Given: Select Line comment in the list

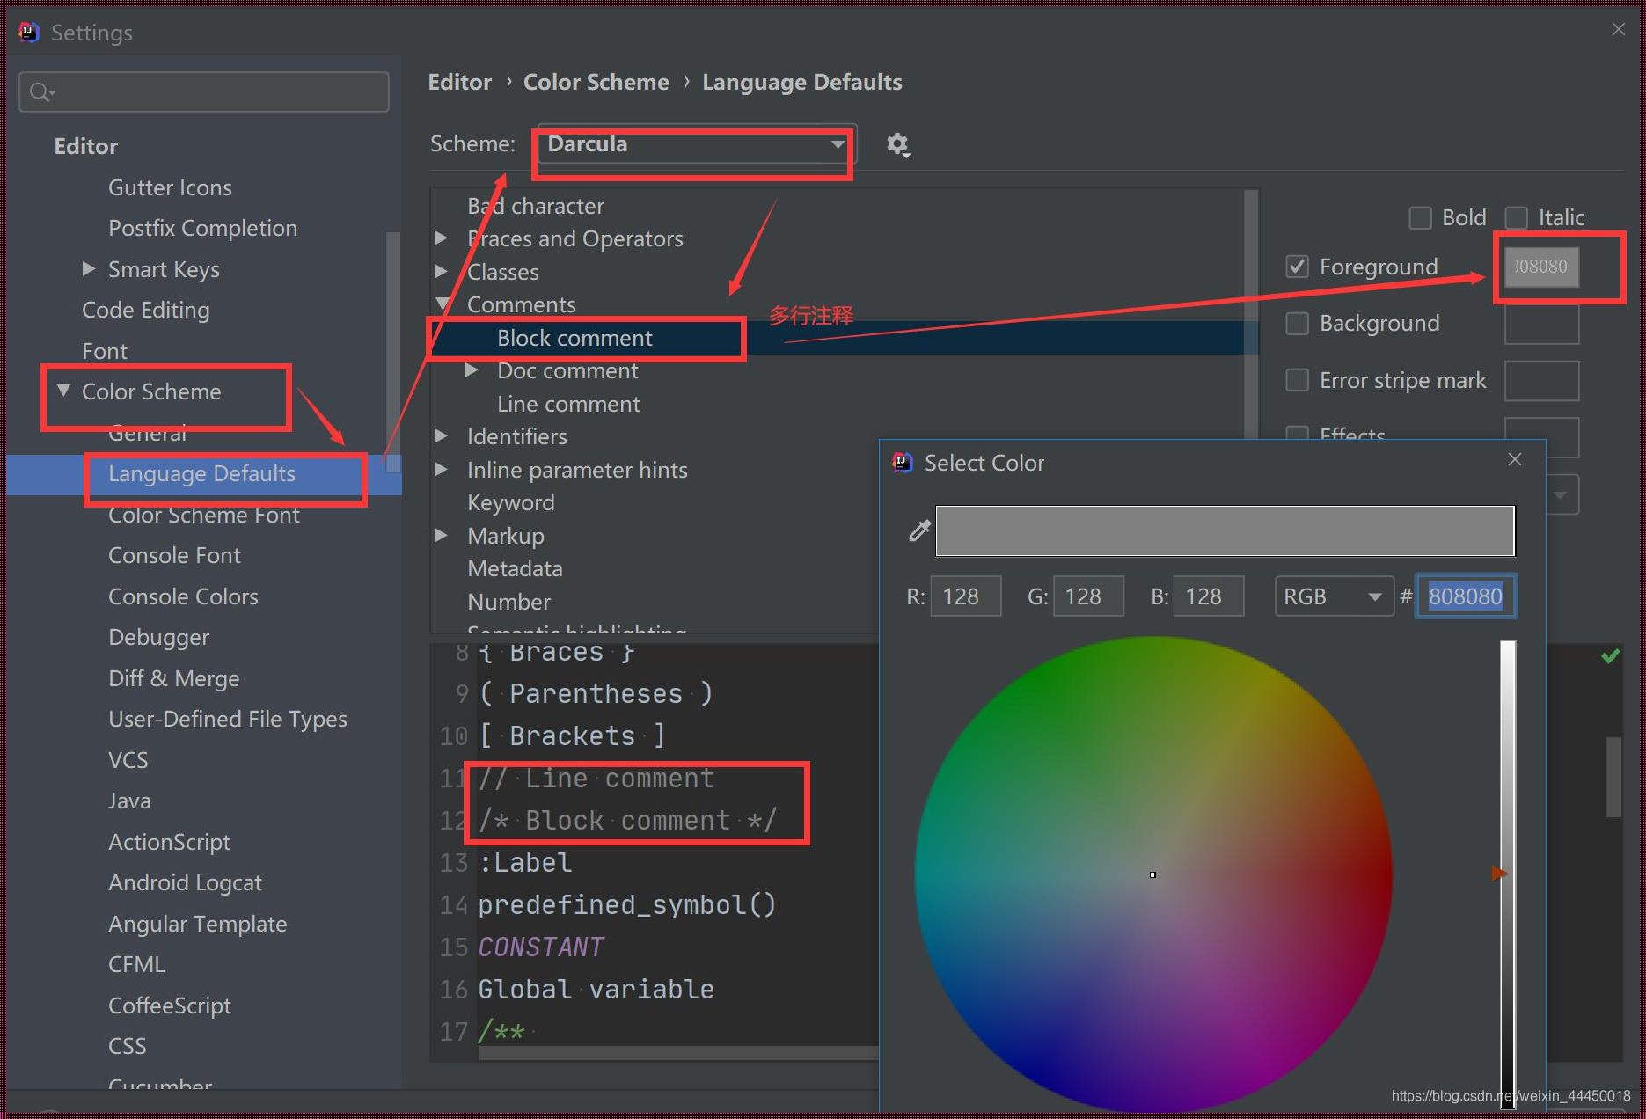Looking at the screenshot, I should coord(568,404).
